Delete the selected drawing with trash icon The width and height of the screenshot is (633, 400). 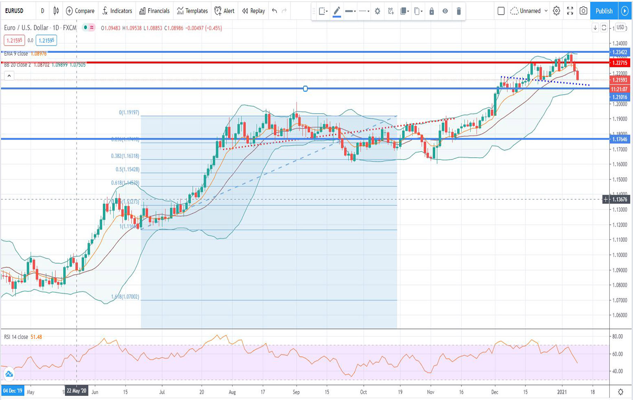(x=459, y=11)
